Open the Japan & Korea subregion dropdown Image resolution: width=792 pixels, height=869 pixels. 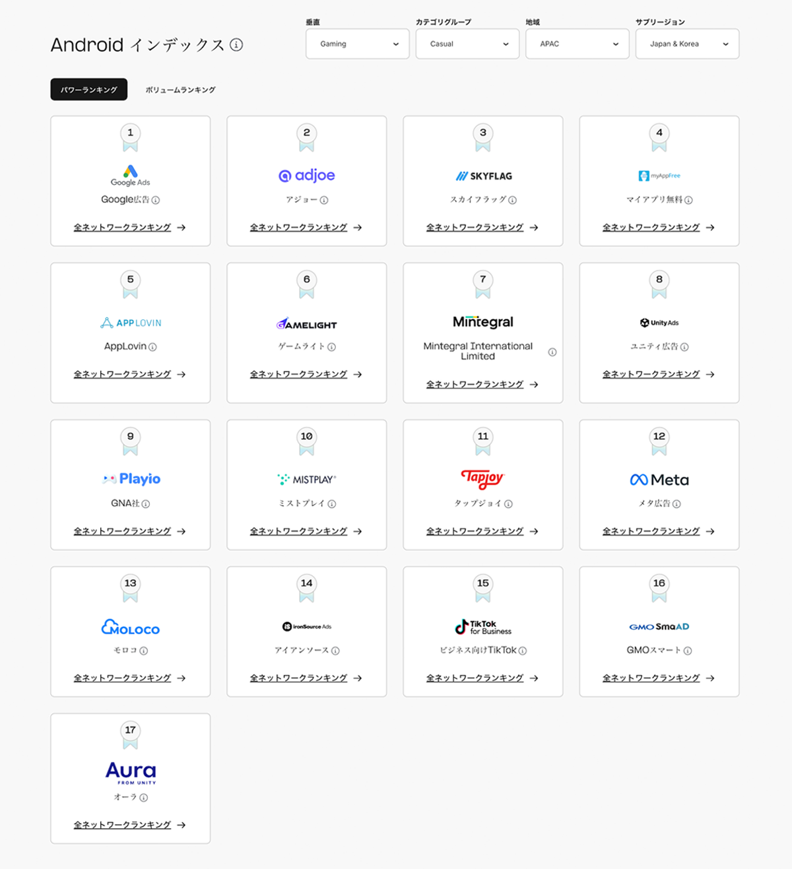coord(687,44)
